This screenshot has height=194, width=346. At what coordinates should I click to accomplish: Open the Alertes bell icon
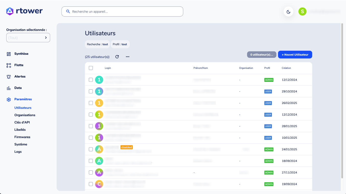[8, 76]
